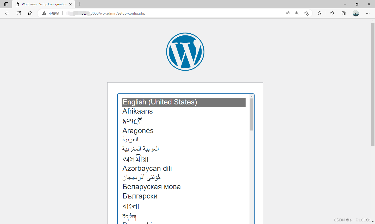The width and height of the screenshot is (375, 224).
Task: Refresh the current page
Action: click(x=19, y=13)
